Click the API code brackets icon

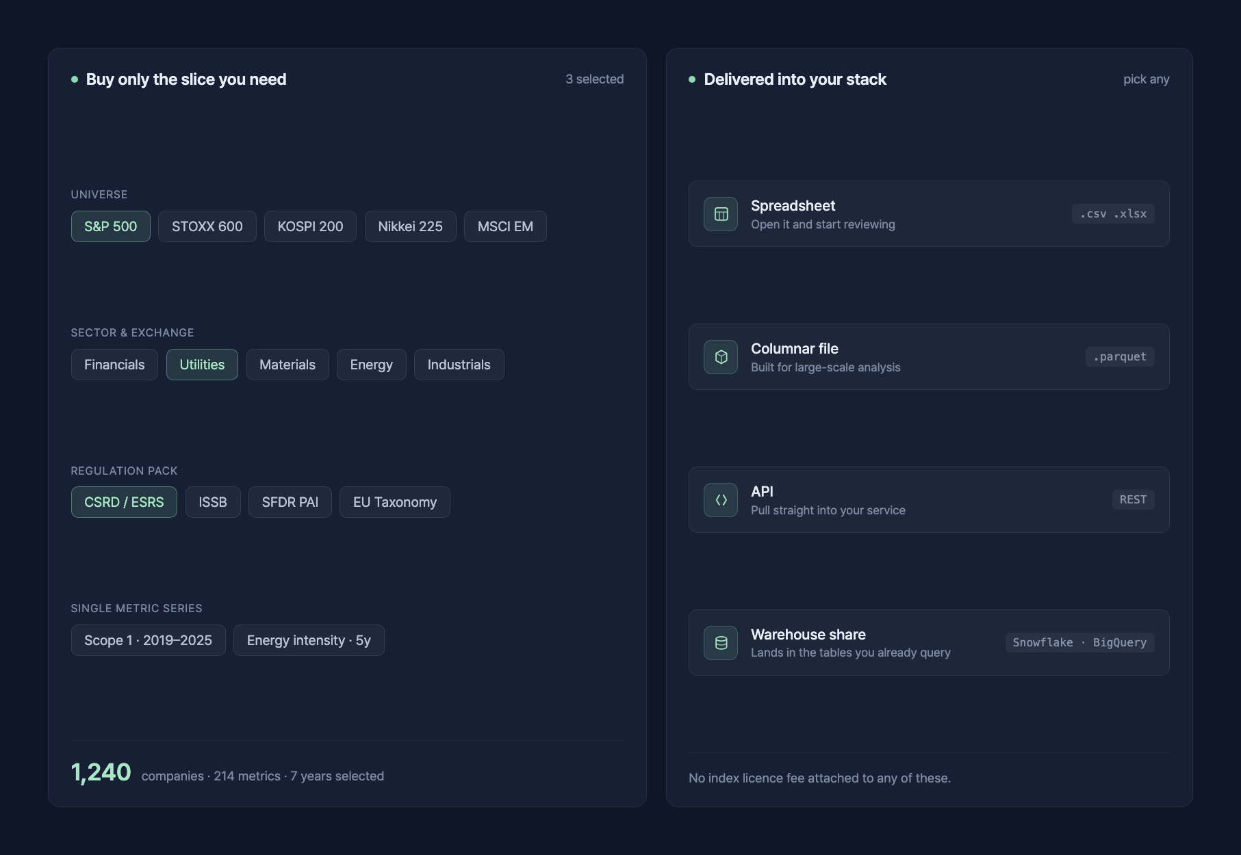[x=721, y=500]
